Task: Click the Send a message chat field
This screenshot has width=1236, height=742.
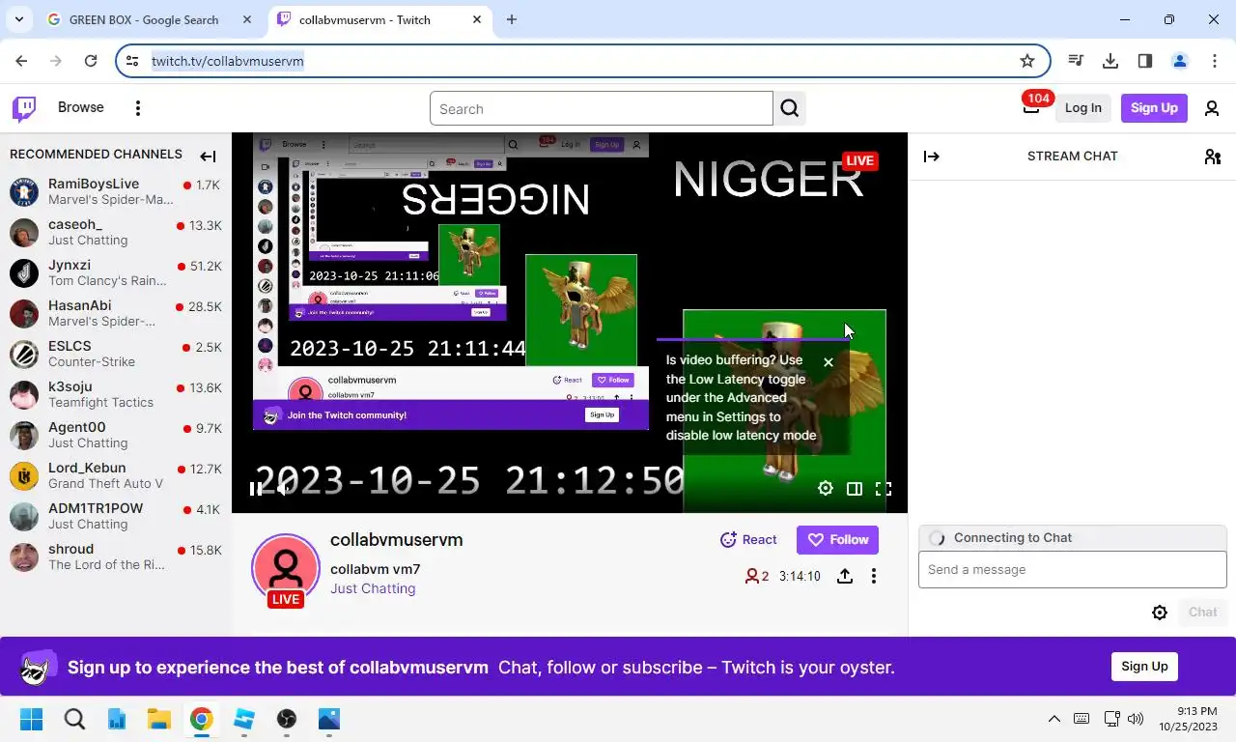Action: coord(1073,569)
